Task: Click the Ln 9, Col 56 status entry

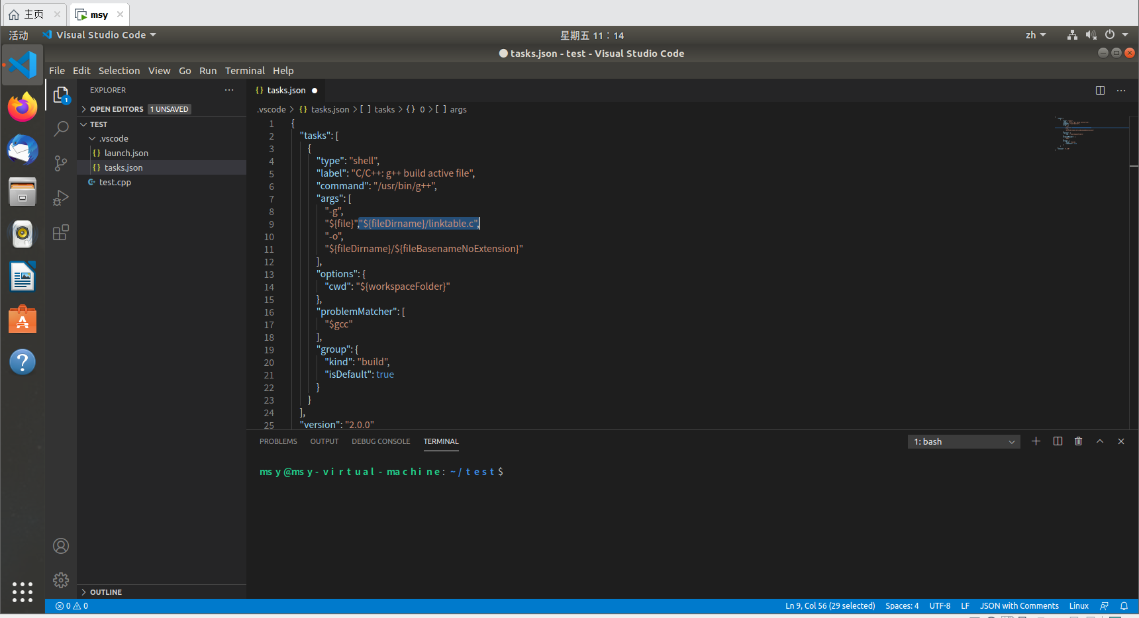Action: point(830,606)
